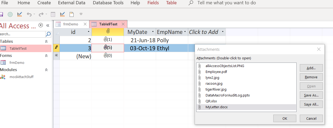Open the Click to Add dropdown arrow
The height and width of the screenshot is (128, 333).
(223, 32)
